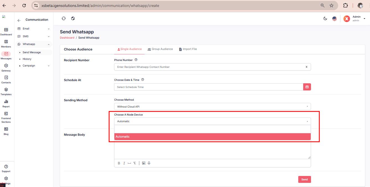Click the Send button
The image size is (370, 187).
[304, 179]
